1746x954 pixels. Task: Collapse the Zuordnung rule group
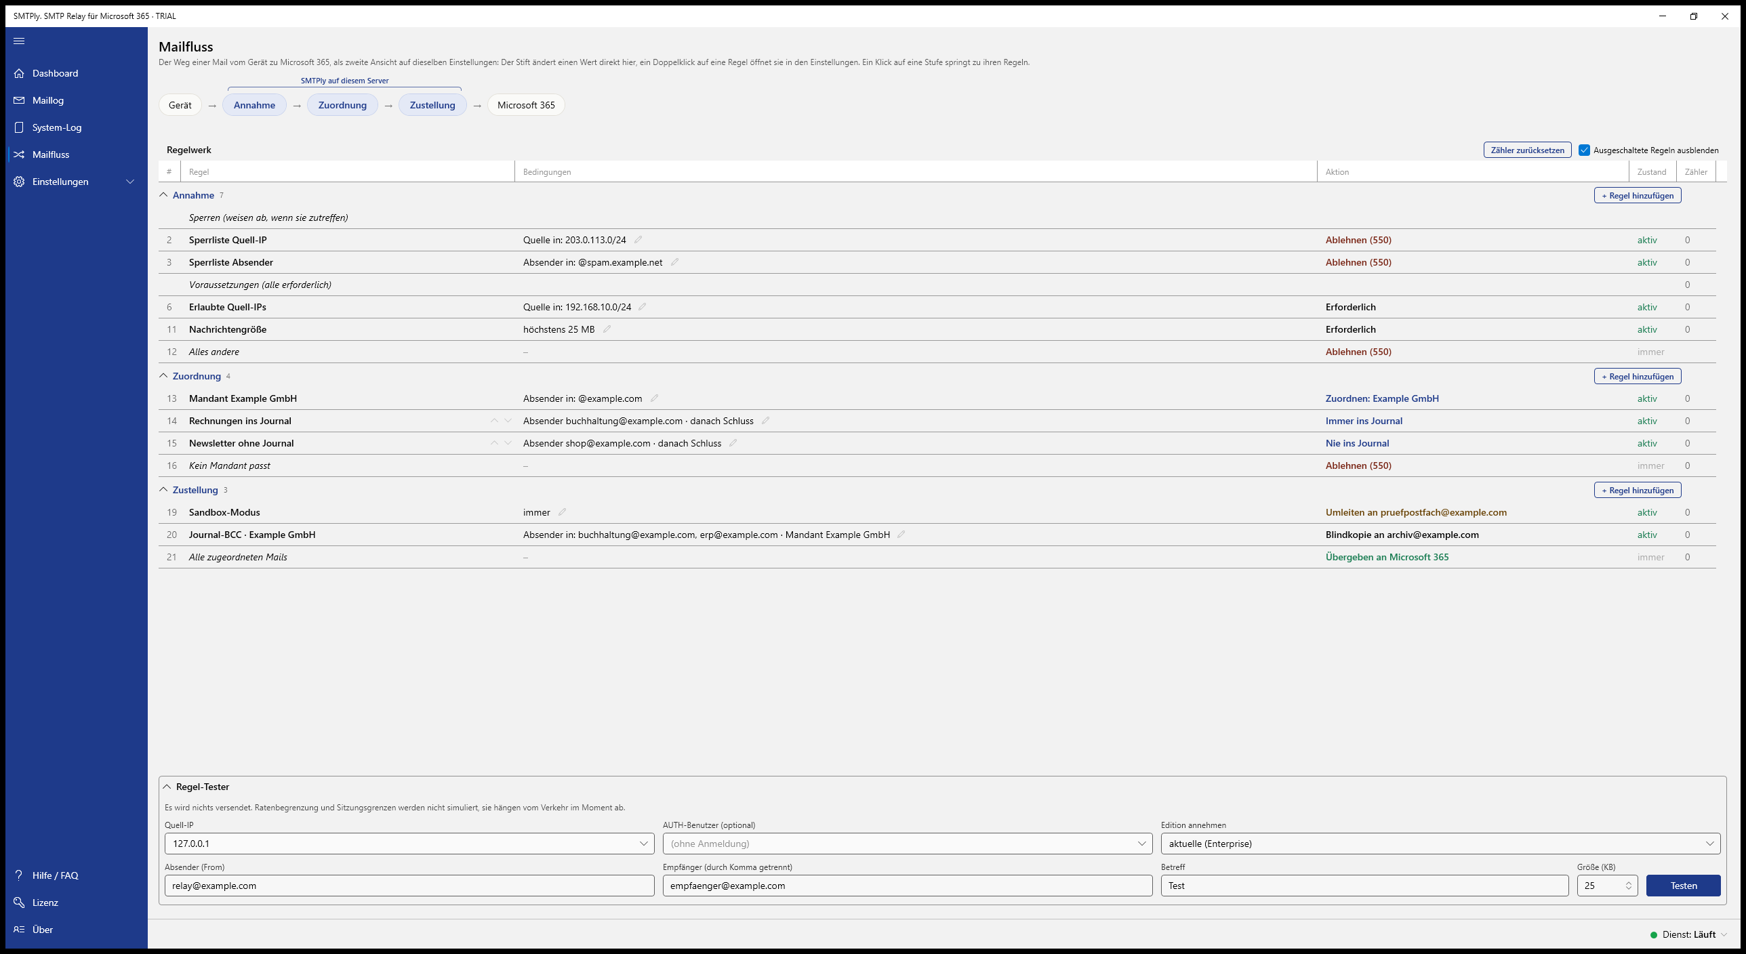(x=163, y=376)
